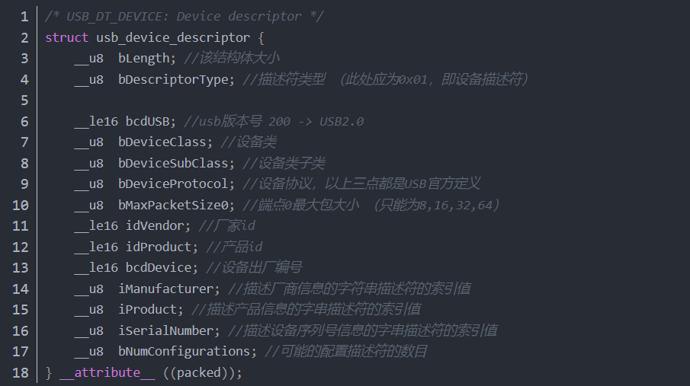
Task: Click the bcdDevice field name
Action: click(162, 268)
